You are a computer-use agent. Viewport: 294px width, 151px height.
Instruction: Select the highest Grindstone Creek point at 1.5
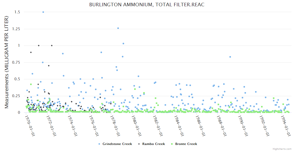(43, 12)
